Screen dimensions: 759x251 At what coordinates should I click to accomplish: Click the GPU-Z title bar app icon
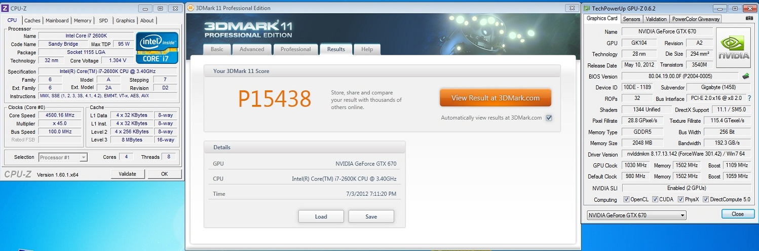coord(587,9)
